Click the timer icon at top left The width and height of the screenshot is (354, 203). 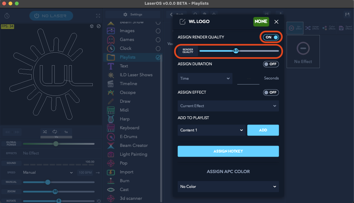tap(7, 16)
